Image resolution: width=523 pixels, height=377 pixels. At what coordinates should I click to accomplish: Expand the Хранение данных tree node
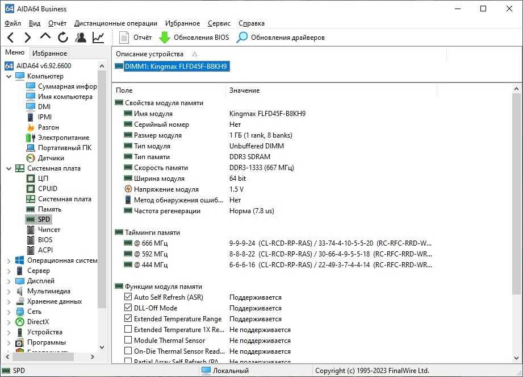(x=9, y=301)
